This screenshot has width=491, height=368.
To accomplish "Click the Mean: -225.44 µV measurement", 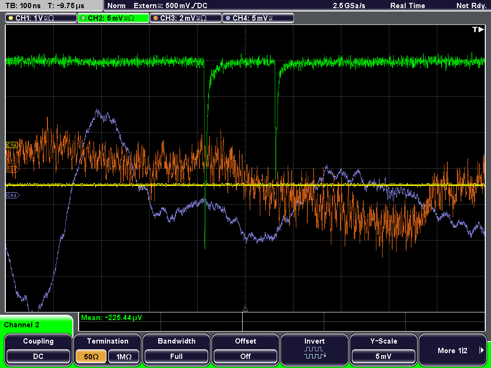I will tap(111, 318).
